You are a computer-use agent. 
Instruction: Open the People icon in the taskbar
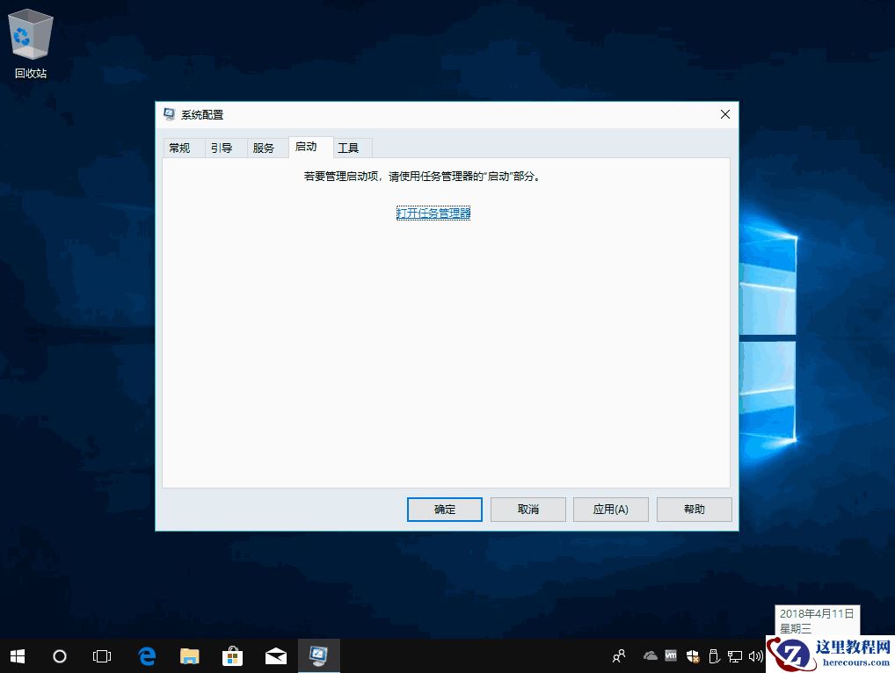point(618,656)
